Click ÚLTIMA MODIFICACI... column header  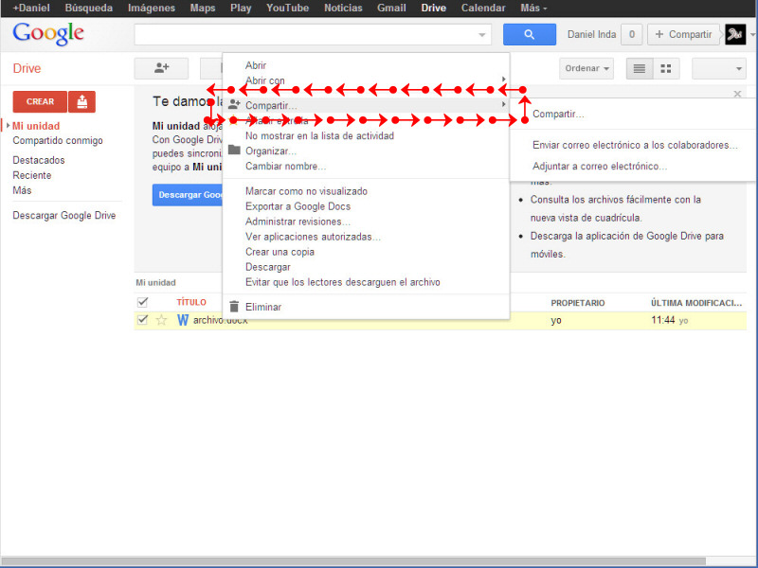point(696,303)
